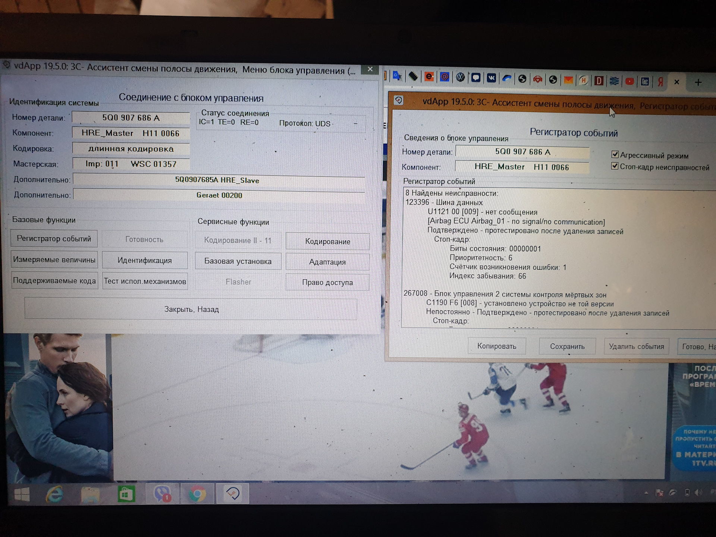This screenshot has width=716, height=537.
Task: Switch to the VK browser tab
Action: [x=492, y=78]
